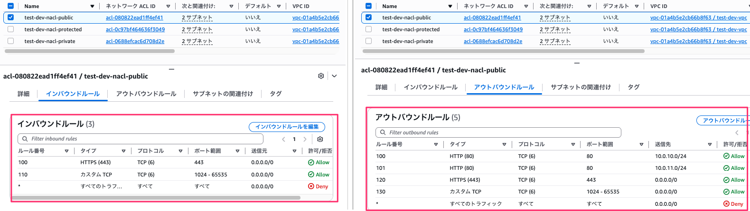Switch to サブネットの関連付け tab in left panel
The height and width of the screenshot is (211, 750).
223,94
